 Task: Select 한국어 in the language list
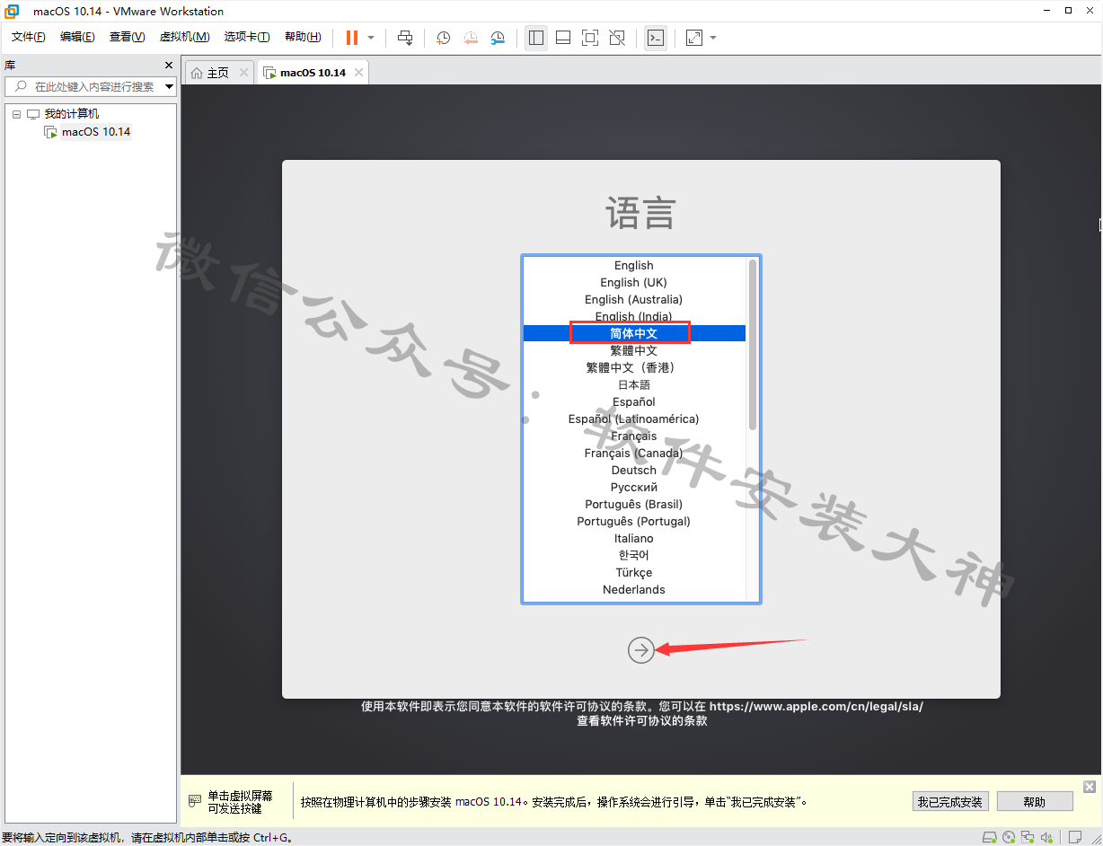point(634,555)
